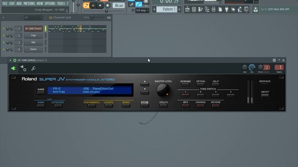Viewport: 298px width, 167px height.
Task: Toggle mute LED on Hat channel
Action: (4, 42)
